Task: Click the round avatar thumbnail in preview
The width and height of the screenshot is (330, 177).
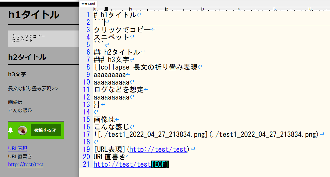Action: point(22,130)
